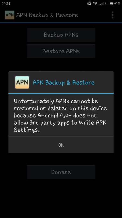Tap the 41% battery percentage text
The width and height of the screenshot is (122, 218).
click(x=117, y=3)
